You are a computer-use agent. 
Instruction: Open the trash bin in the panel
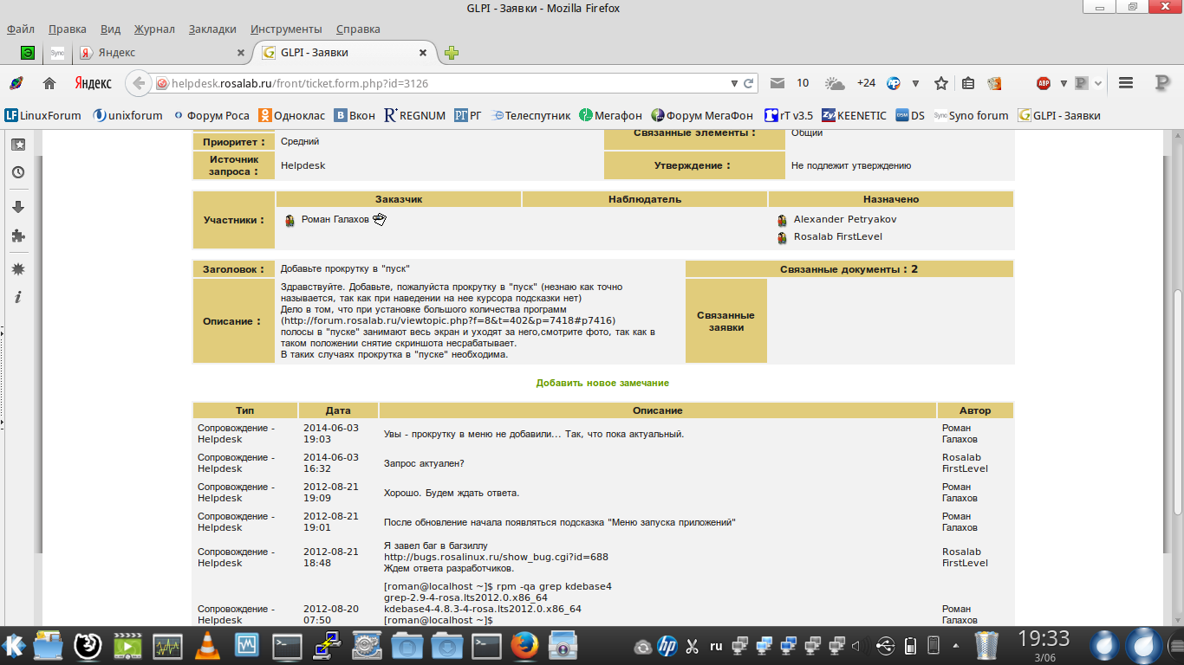[986, 645]
